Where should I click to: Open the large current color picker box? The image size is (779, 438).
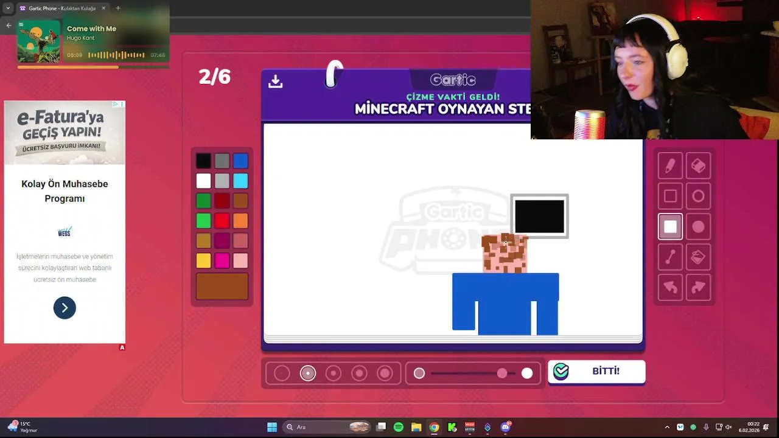point(222,287)
